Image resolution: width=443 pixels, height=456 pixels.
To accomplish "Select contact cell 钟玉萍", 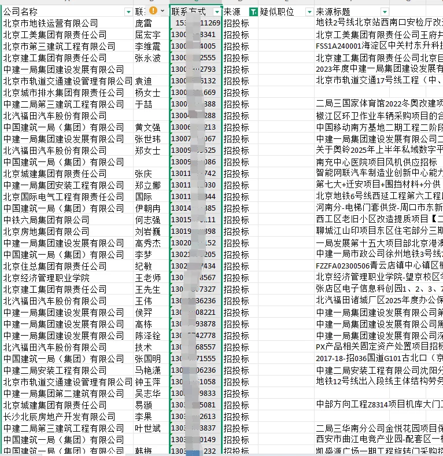I will 151,382.
